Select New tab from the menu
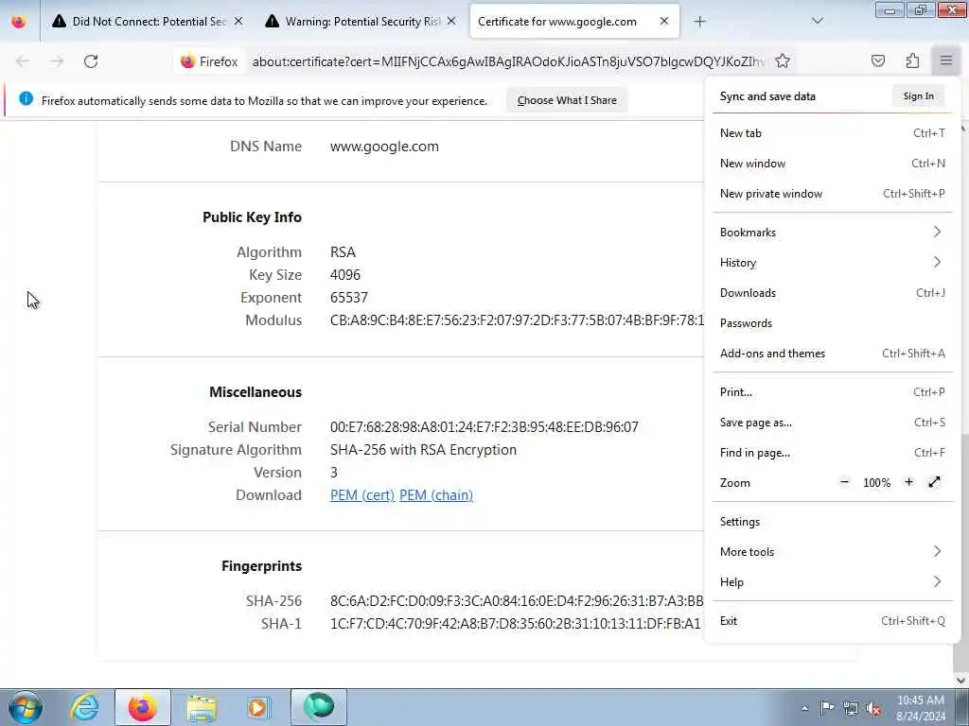 pos(832,132)
